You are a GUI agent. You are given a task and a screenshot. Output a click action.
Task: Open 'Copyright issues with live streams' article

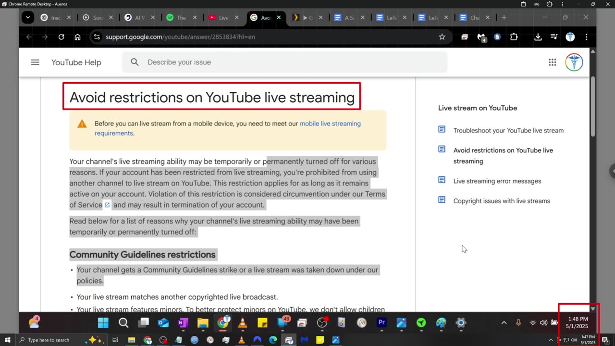click(x=502, y=201)
